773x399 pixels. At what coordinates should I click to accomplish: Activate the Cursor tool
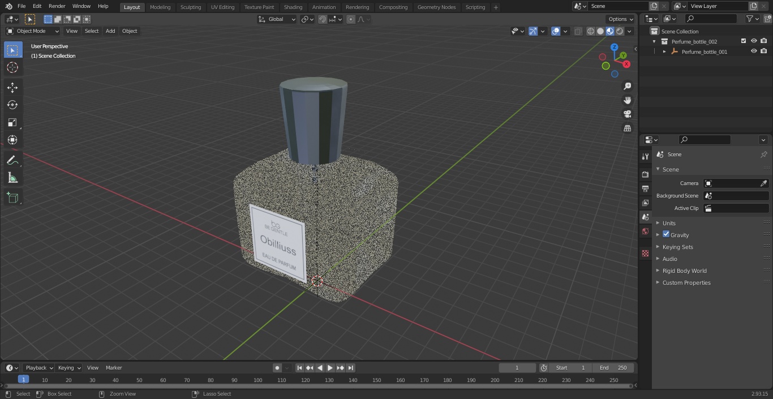(12, 67)
